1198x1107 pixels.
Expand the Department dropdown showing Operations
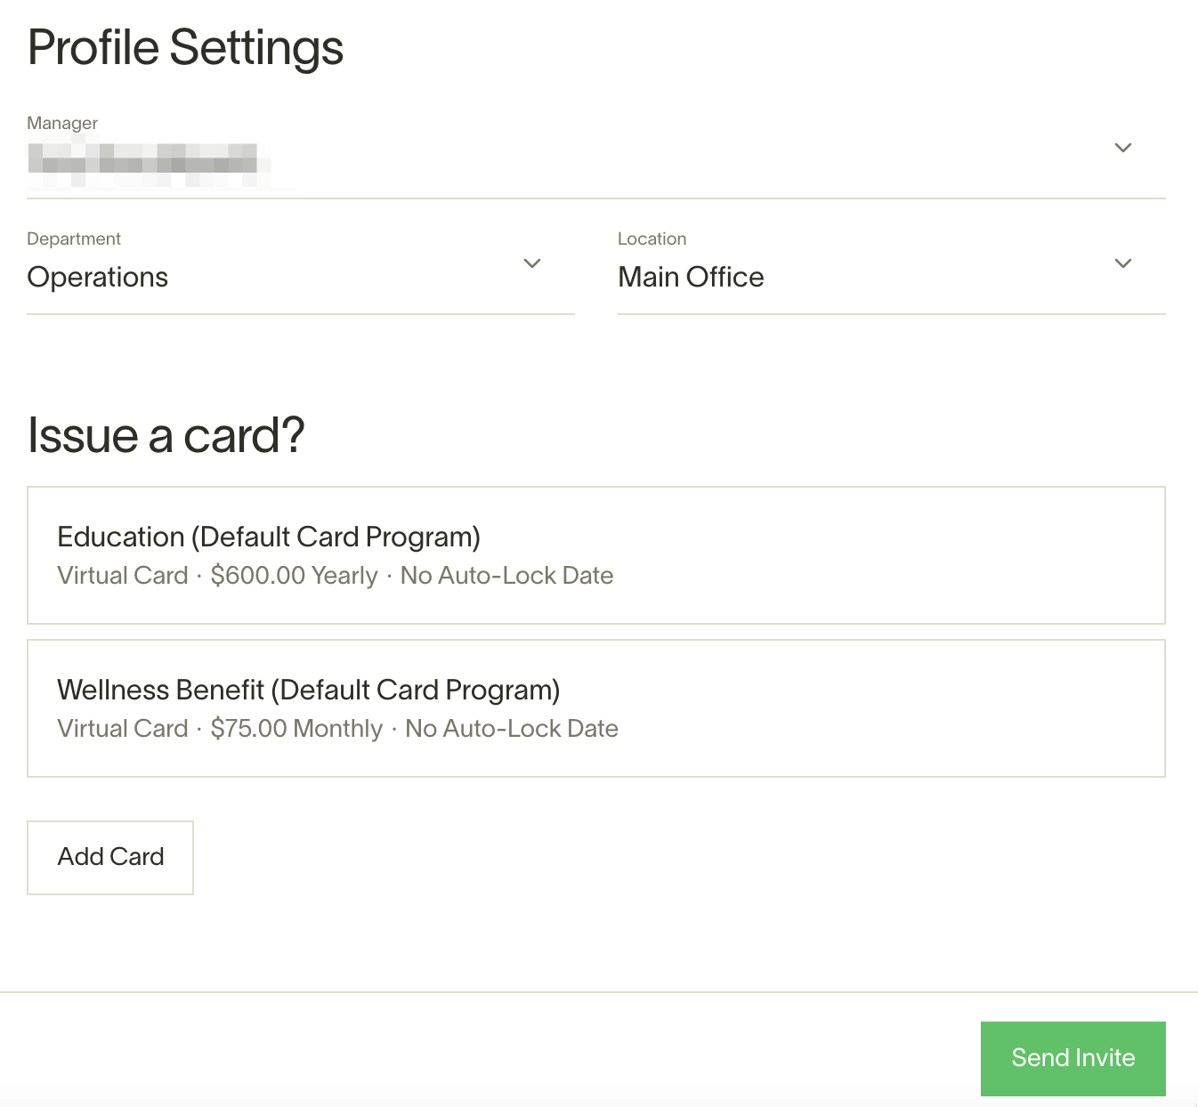click(x=301, y=271)
